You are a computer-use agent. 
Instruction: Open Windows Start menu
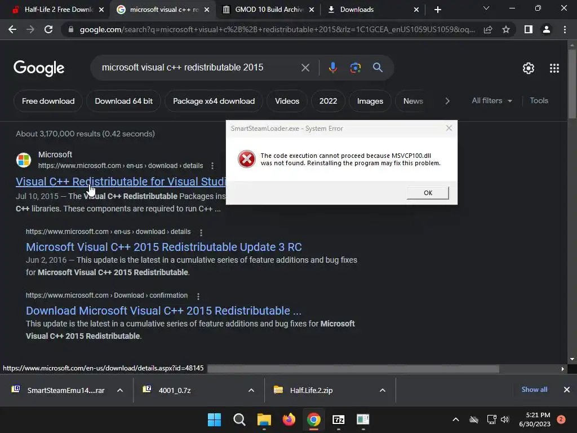coord(214,419)
